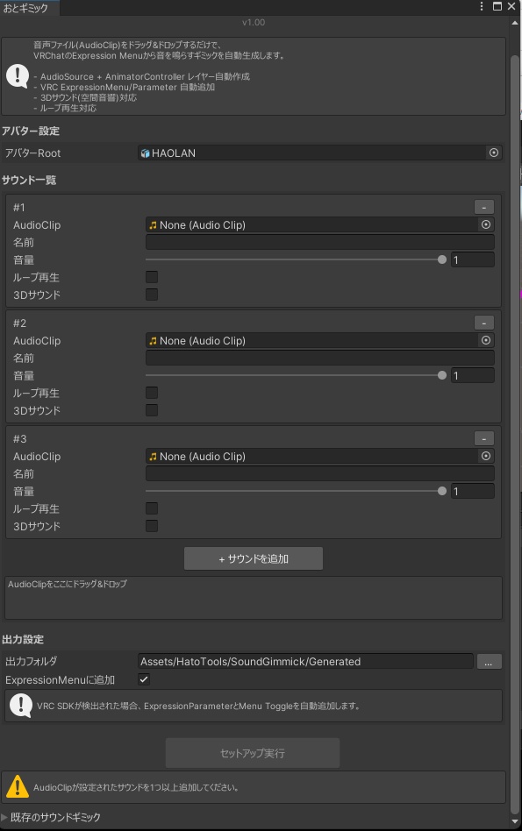Click the サウンド一覧 heading
Viewport: 522px width, 831px height.
coord(29,181)
